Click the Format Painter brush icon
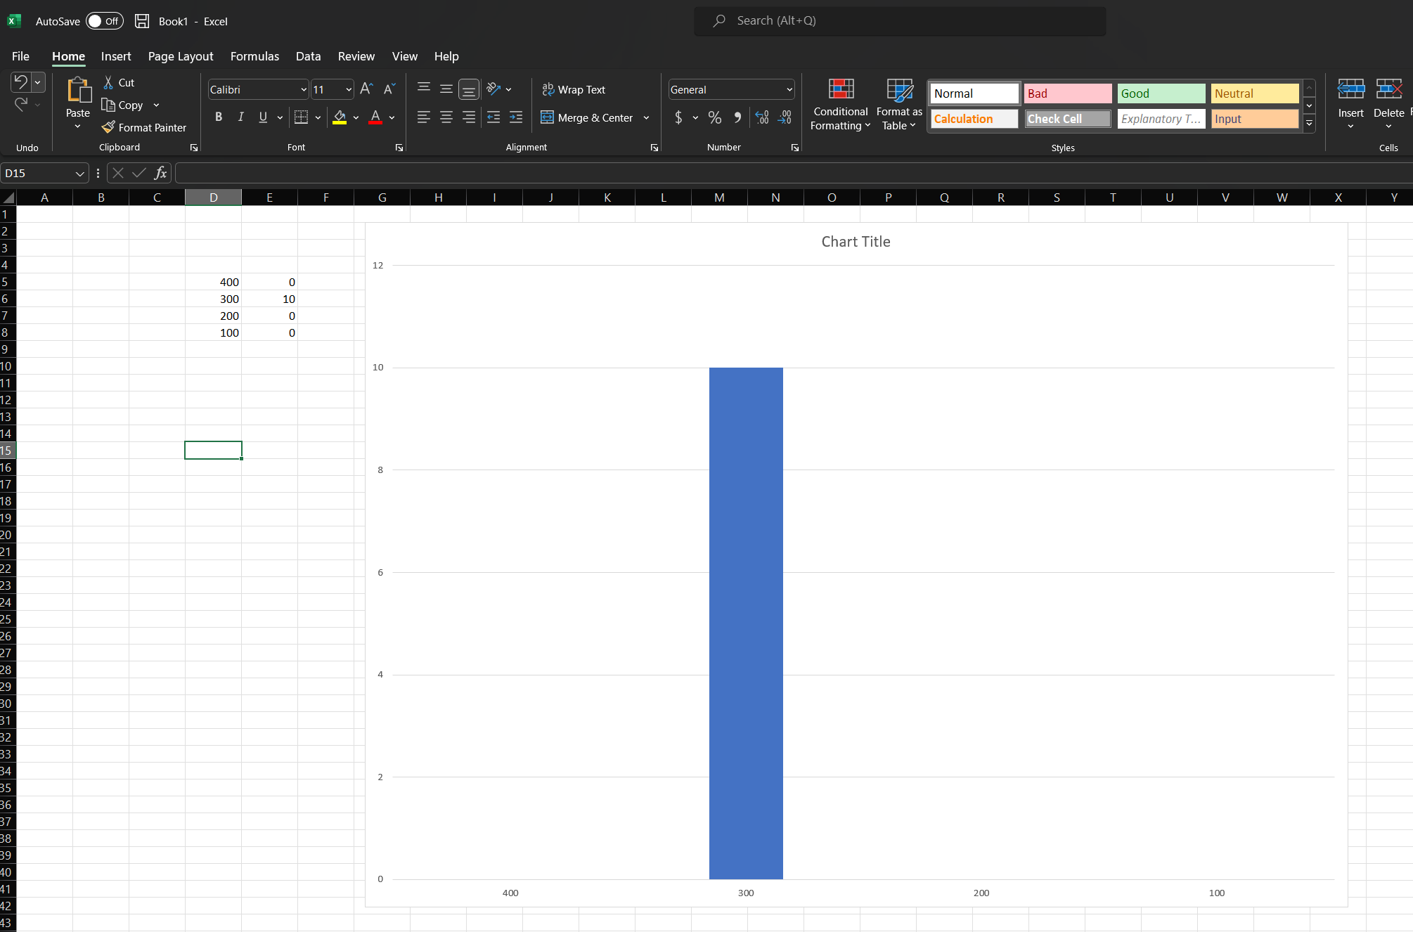This screenshot has height=932, width=1413. (108, 127)
